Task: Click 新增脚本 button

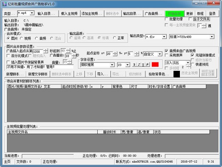Action: (15, 74)
